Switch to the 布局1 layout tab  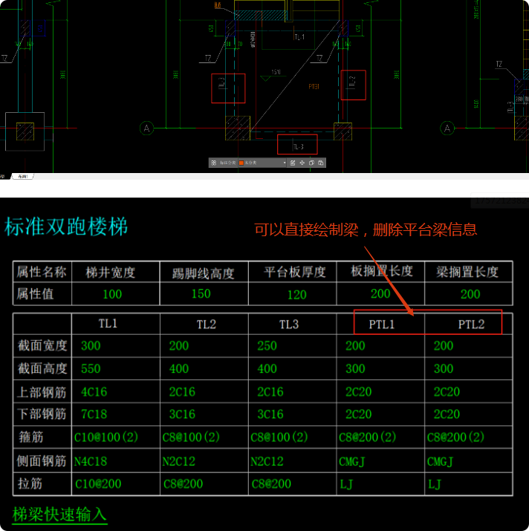click(x=23, y=177)
